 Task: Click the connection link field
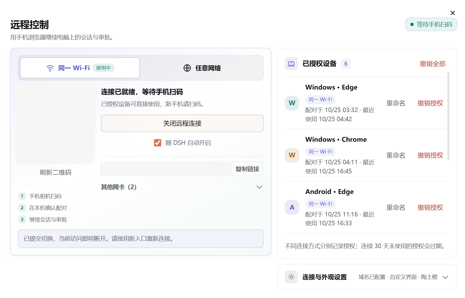click(x=165, y=169)
